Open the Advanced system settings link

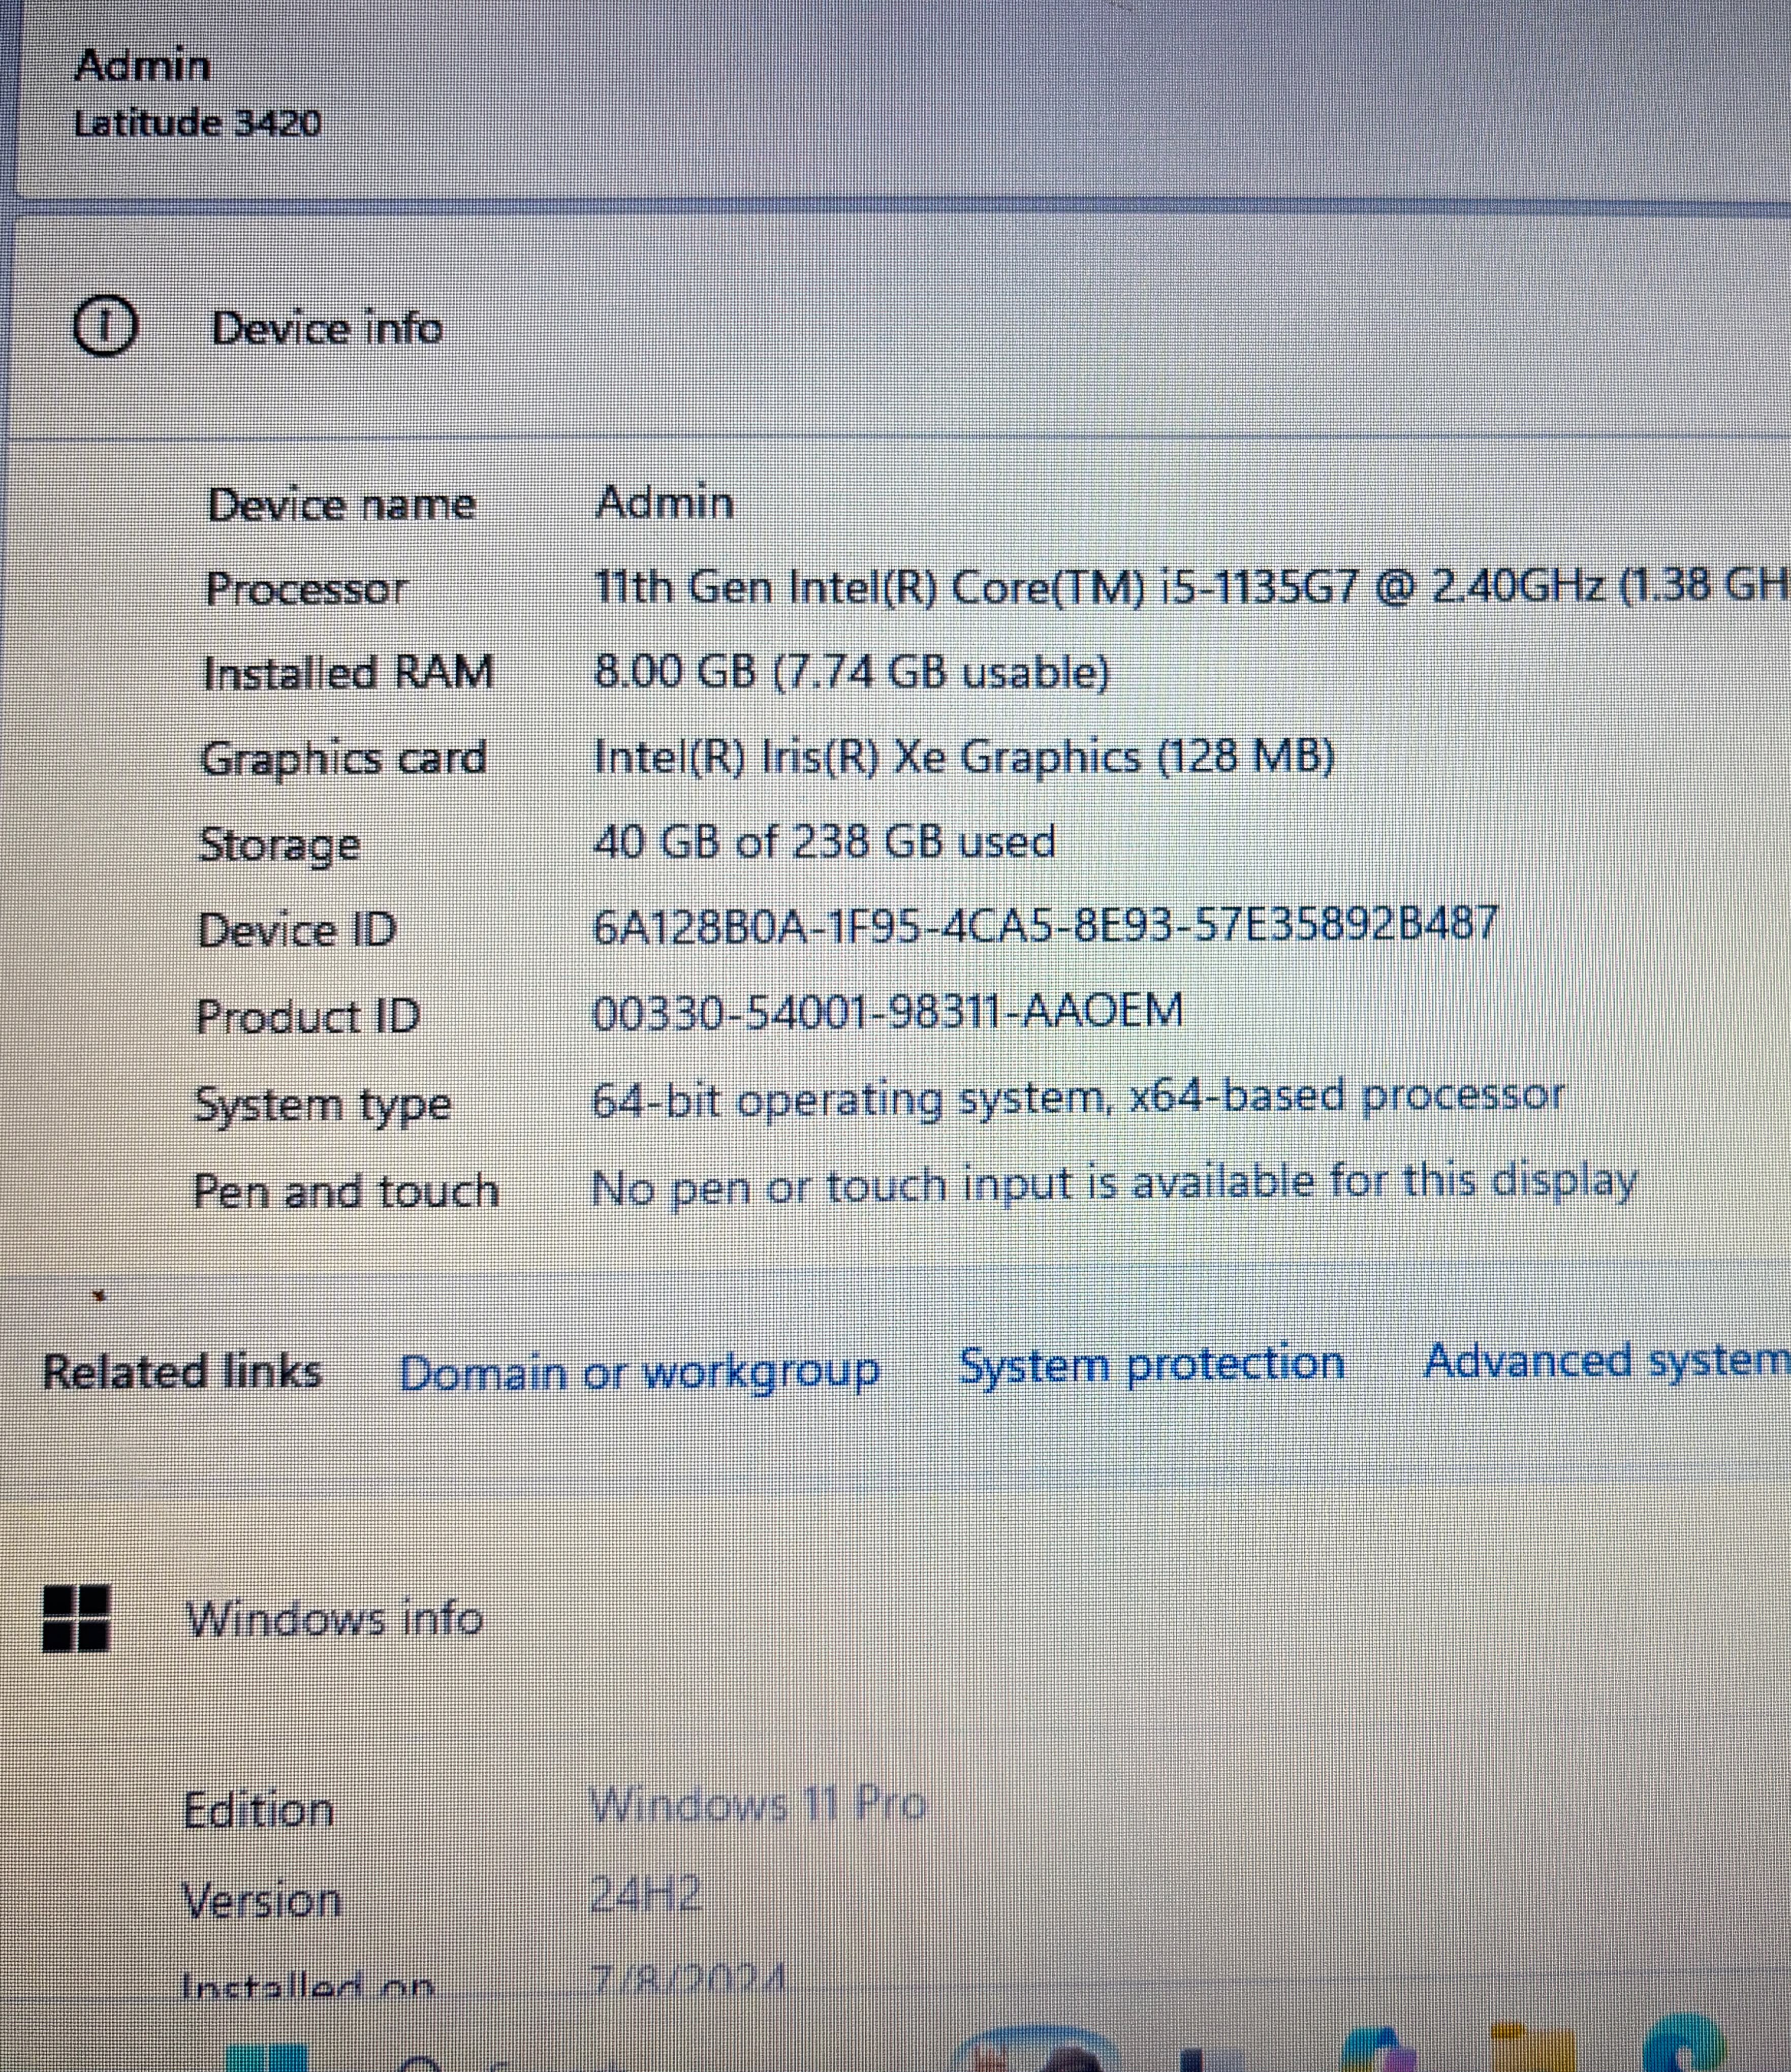(1606, 1360)
